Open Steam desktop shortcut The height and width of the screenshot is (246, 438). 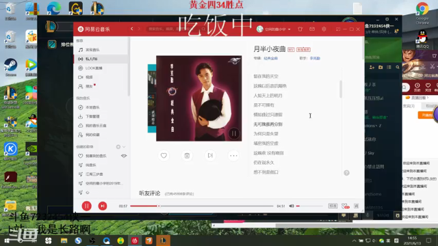point(11,67)
